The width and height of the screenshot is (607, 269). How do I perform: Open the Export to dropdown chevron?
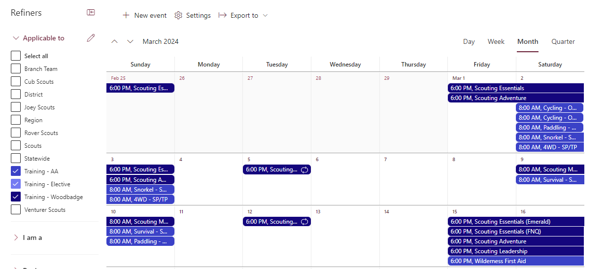pos(265,15)
